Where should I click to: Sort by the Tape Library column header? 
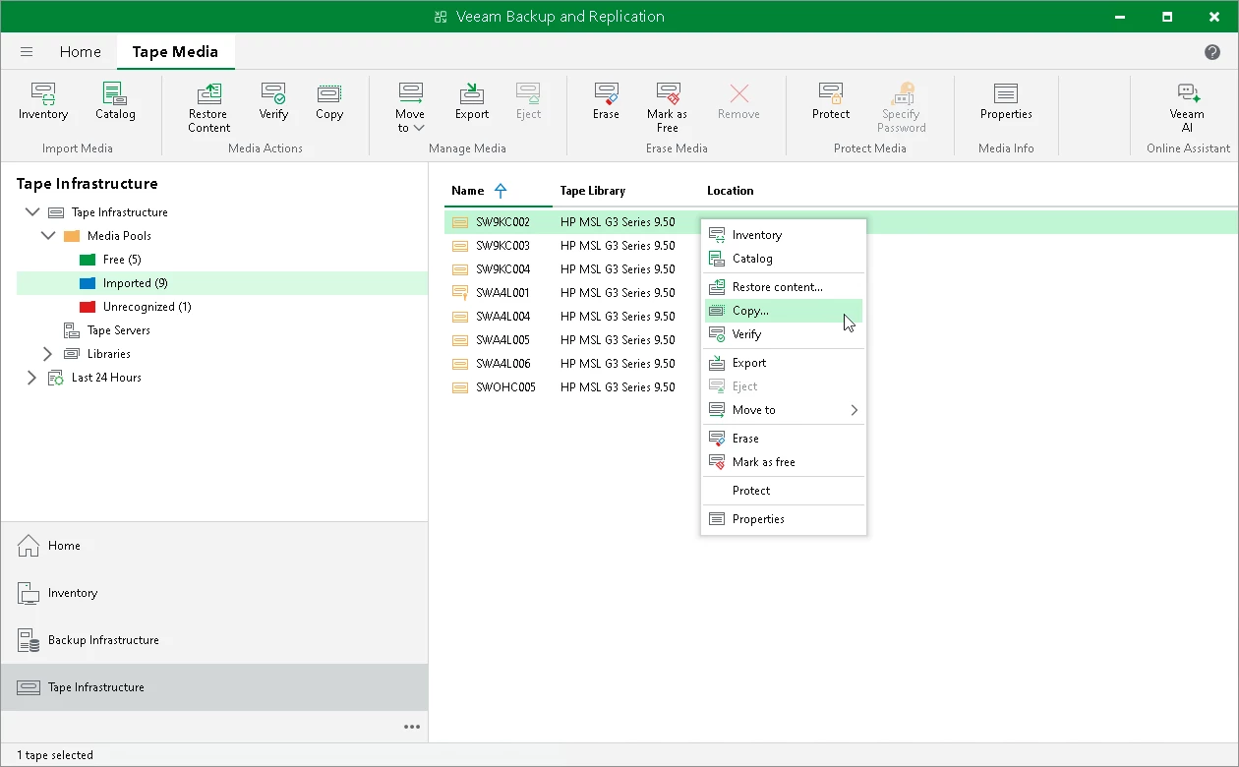click(593, 191)
